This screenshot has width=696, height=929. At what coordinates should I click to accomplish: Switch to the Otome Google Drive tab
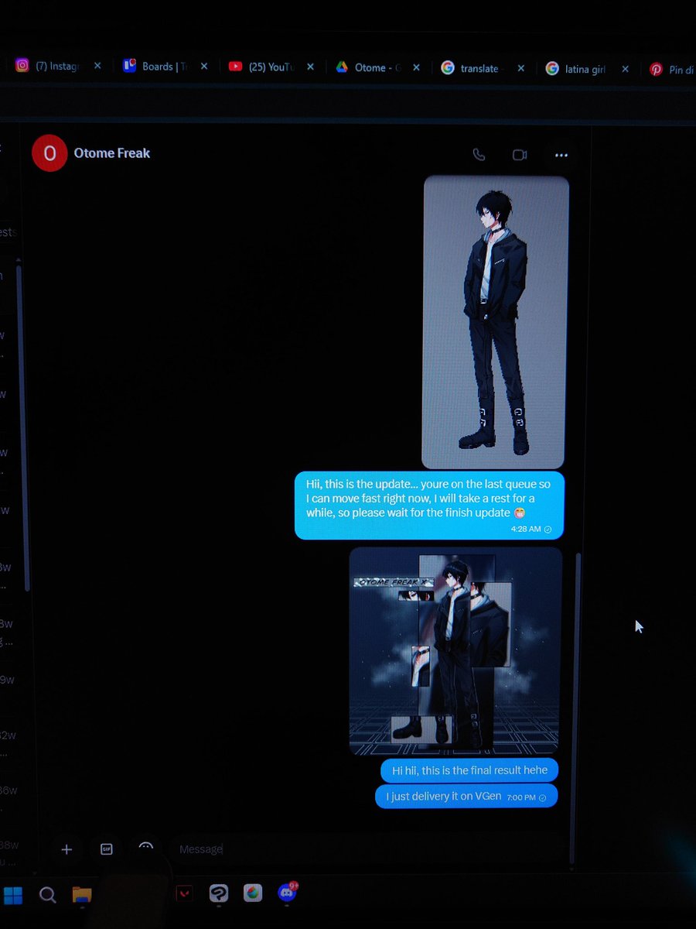377,68
